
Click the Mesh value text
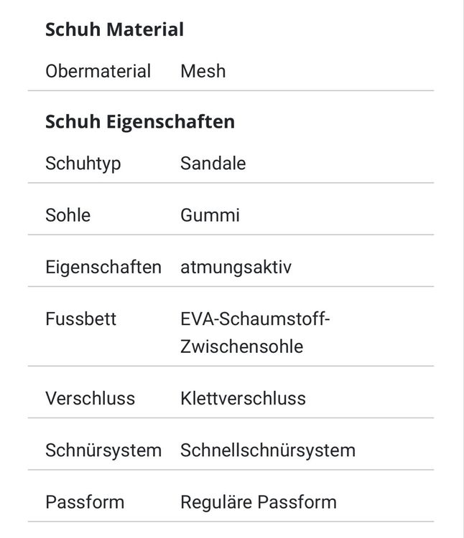[203, 71]
